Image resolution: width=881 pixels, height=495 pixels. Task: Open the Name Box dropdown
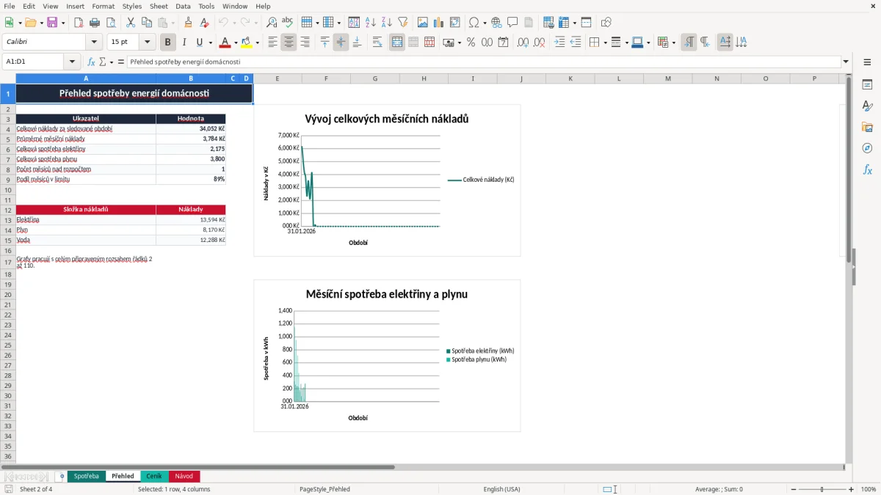coord(72,62)
